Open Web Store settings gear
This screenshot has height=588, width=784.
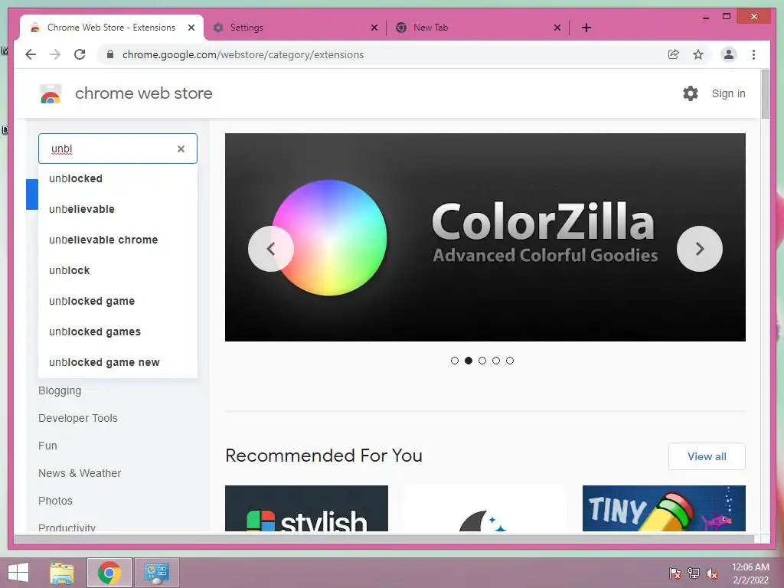coord(691,93)
